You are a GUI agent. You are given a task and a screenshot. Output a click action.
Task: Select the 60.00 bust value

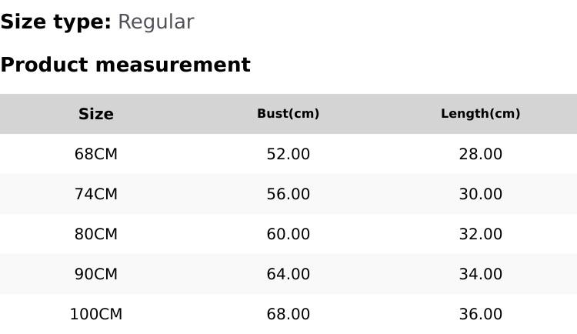point(288,234)
